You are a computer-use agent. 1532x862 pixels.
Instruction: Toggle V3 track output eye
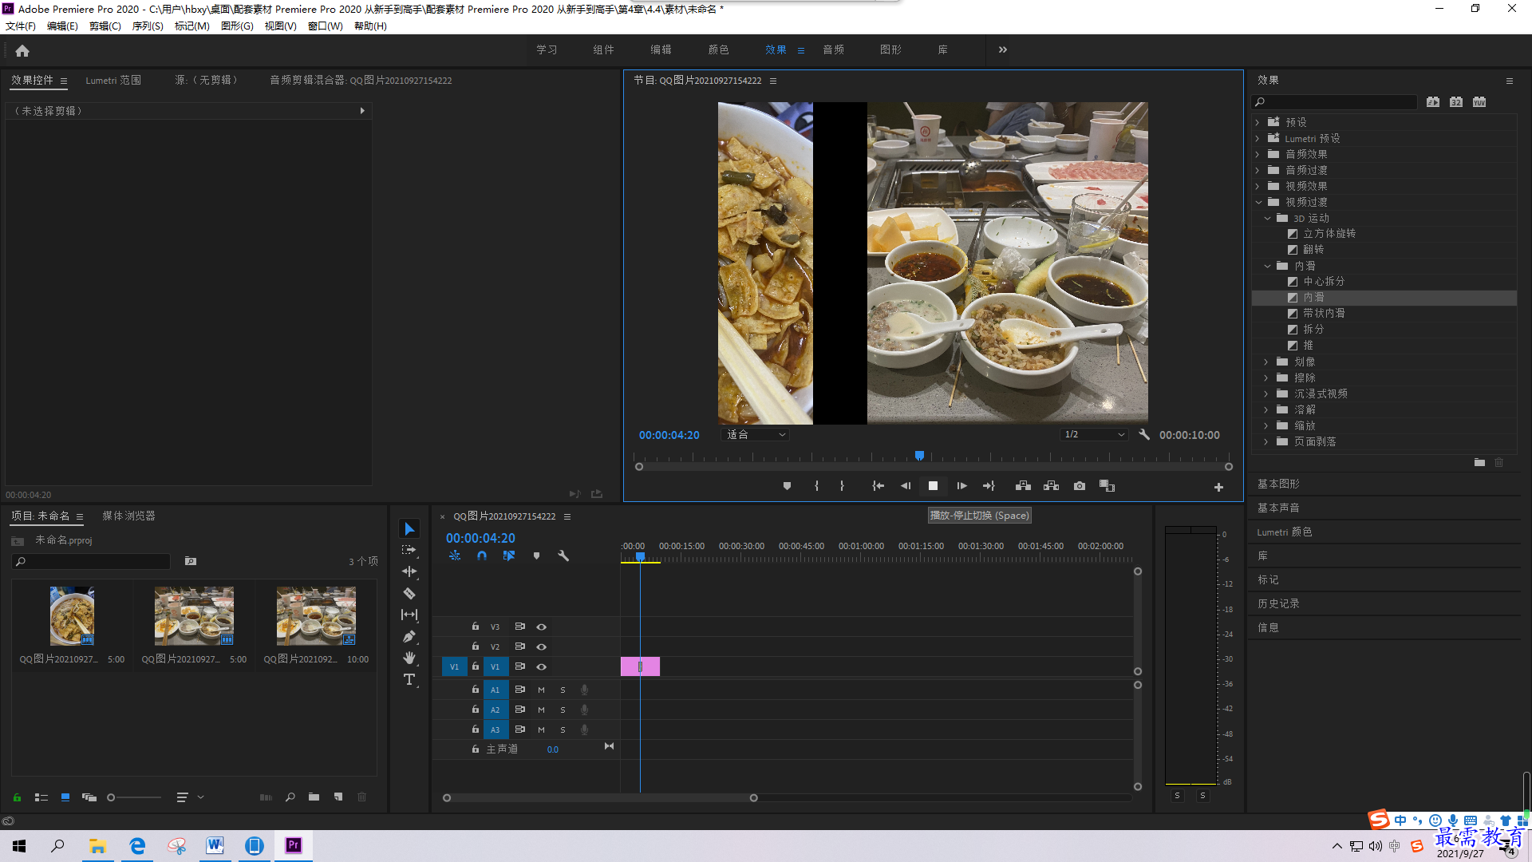pyautogui.click(x=541, y=627)
